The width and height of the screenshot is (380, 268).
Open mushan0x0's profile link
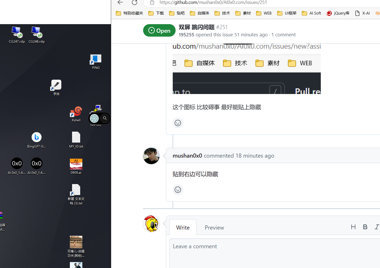pyautogui.click(x=187, y=156)
